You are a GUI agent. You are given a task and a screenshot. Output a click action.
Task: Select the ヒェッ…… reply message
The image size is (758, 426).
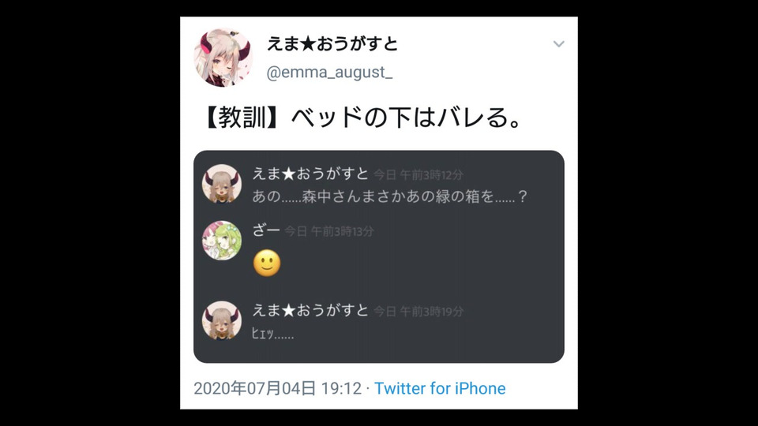pyautogui.click(x=272, y=333)
